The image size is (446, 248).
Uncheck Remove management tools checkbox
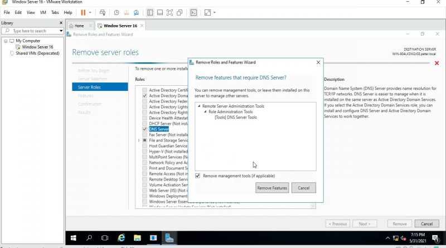tap(197, 176)
